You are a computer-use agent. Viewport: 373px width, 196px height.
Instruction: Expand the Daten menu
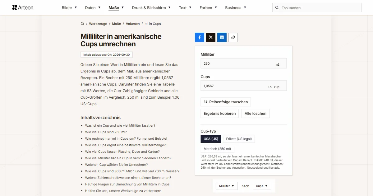pyautogui.click(x=93, y=7)
